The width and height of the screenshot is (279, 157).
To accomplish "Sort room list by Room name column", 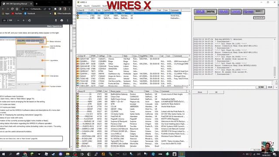I will click(x=119, y=91).
